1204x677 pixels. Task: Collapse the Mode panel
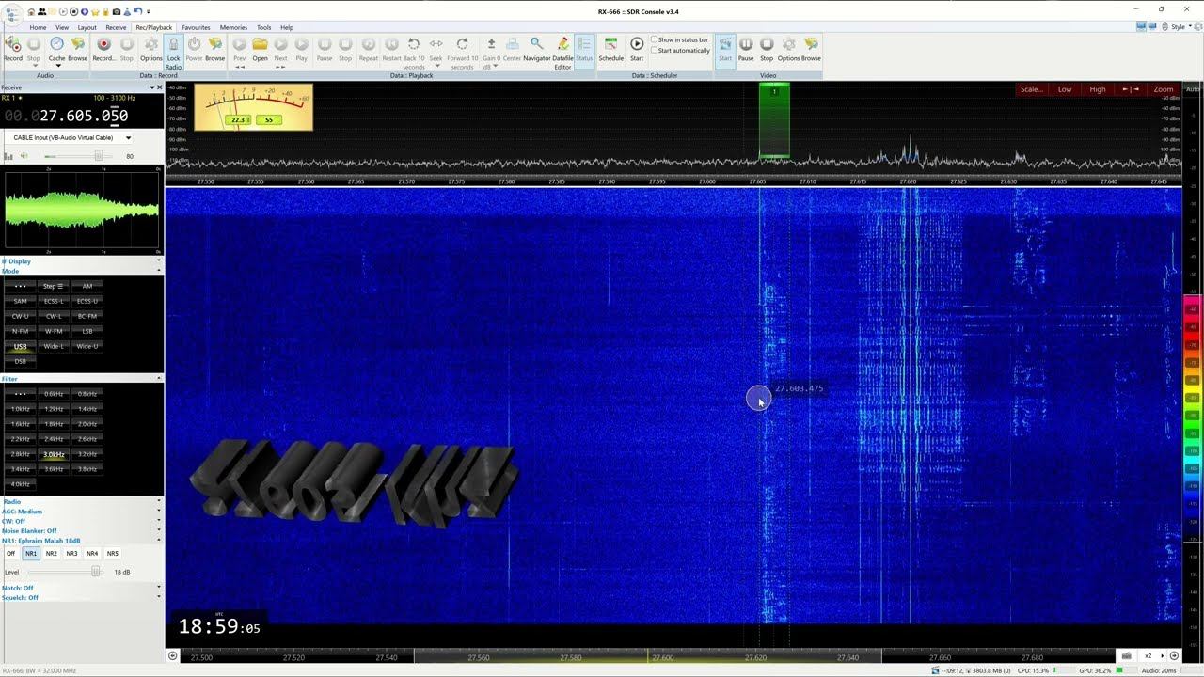click(x=158, y=271)
